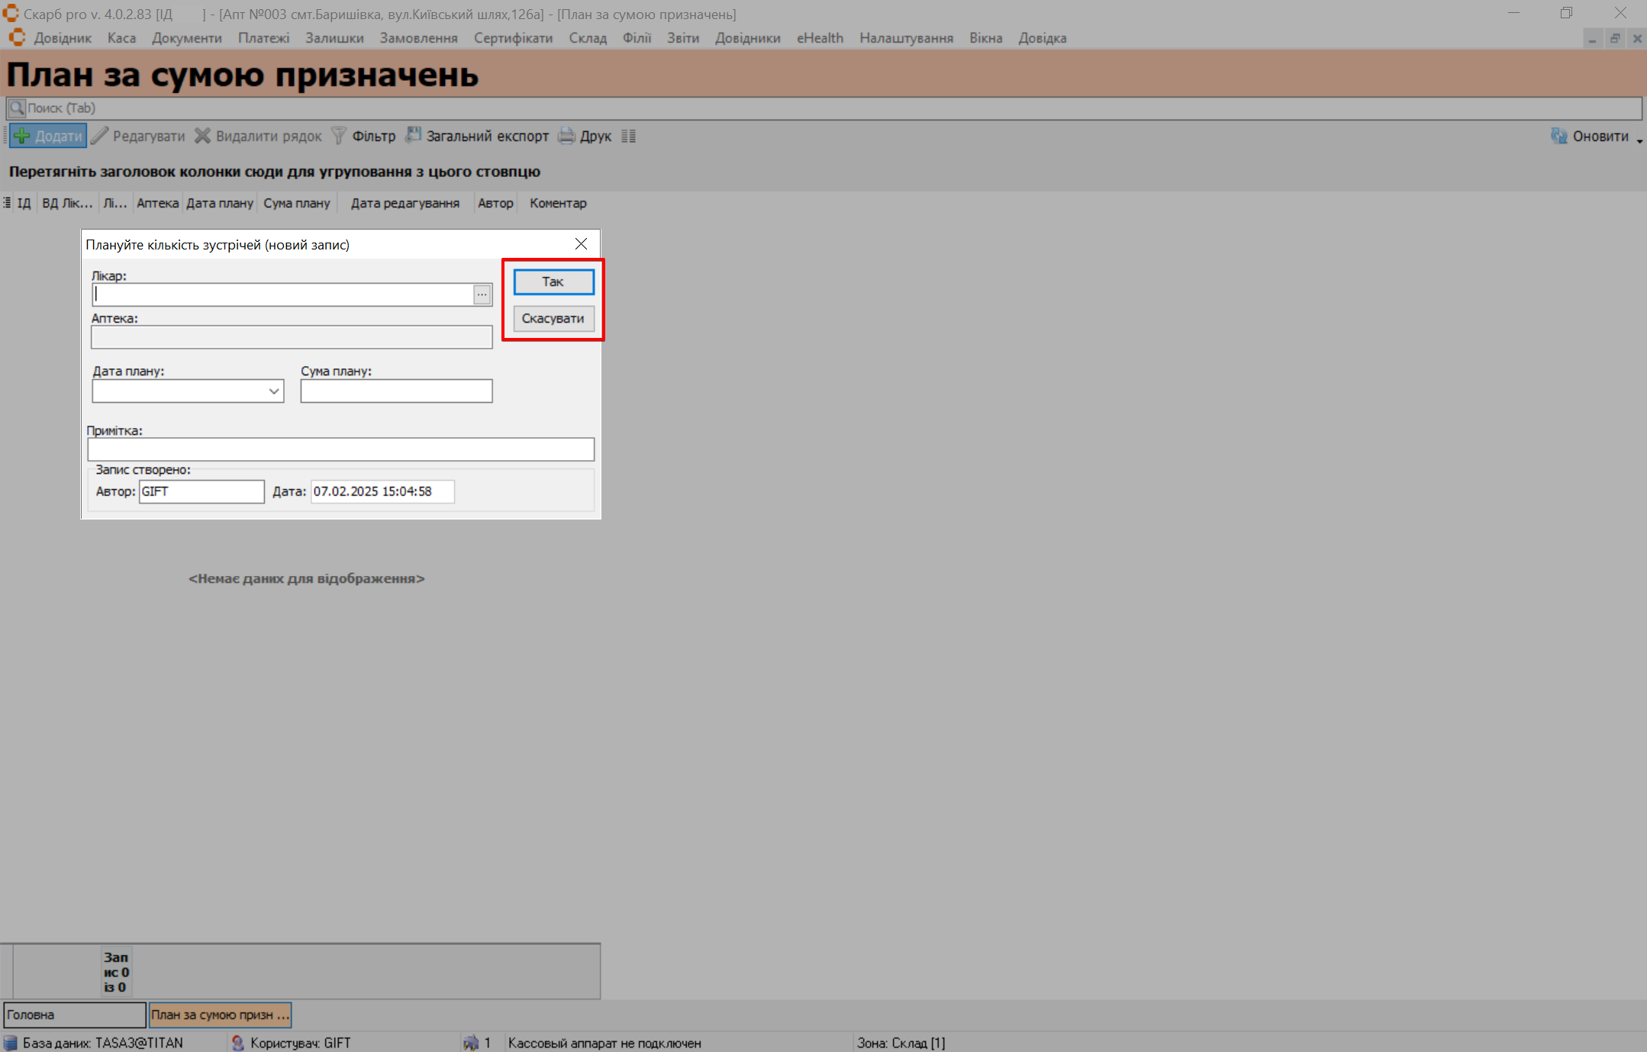
Task: Click the column layout icon after Друк
Action: click(628, 137)
